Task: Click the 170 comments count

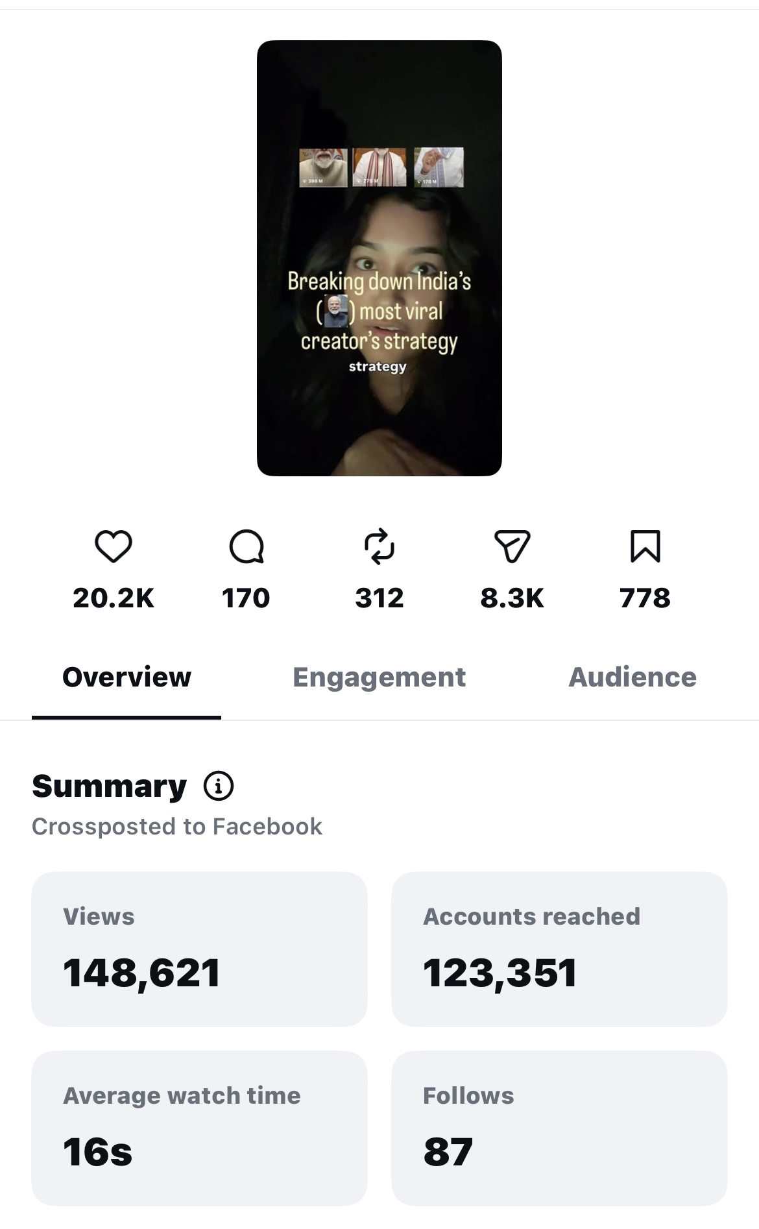Action: pos(246,598)
